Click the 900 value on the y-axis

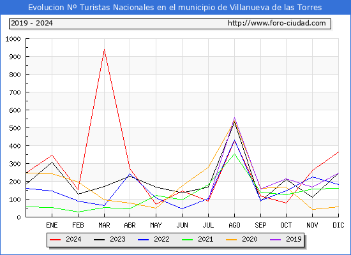[x=15, y=57]
